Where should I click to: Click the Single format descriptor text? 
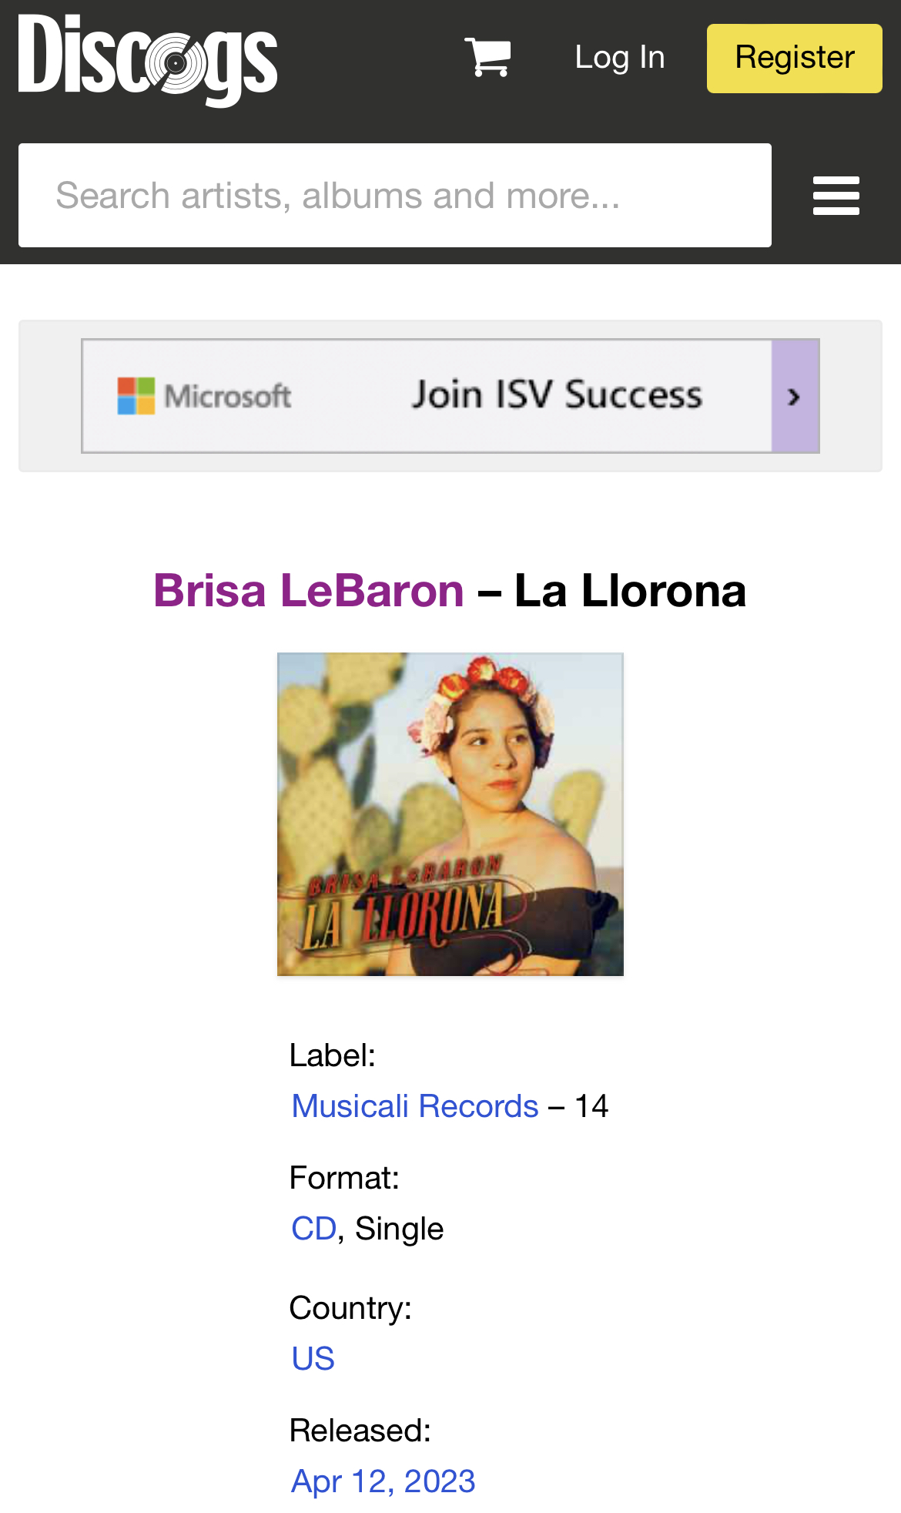pyautogui.click(x=400, y=1229)
